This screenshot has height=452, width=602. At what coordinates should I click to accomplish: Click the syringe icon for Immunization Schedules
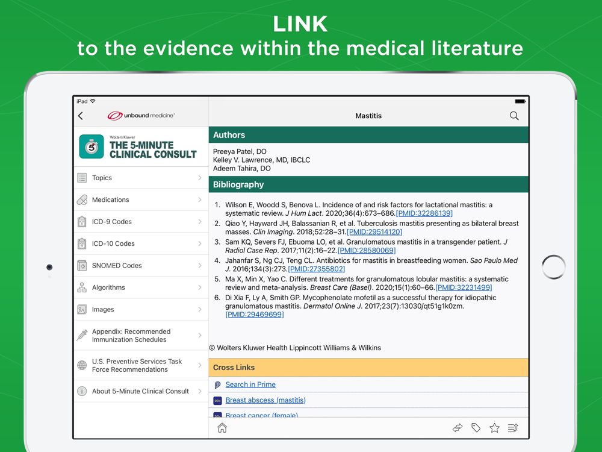(x=82, y=335)
